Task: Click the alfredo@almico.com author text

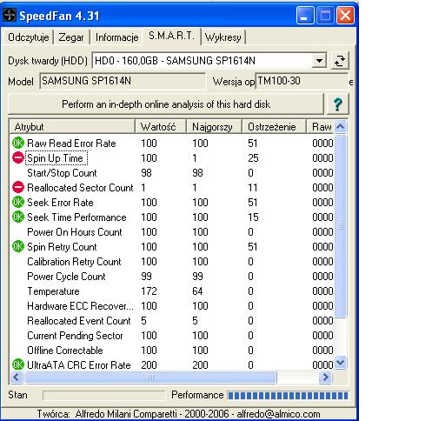Action: (278, 414)
